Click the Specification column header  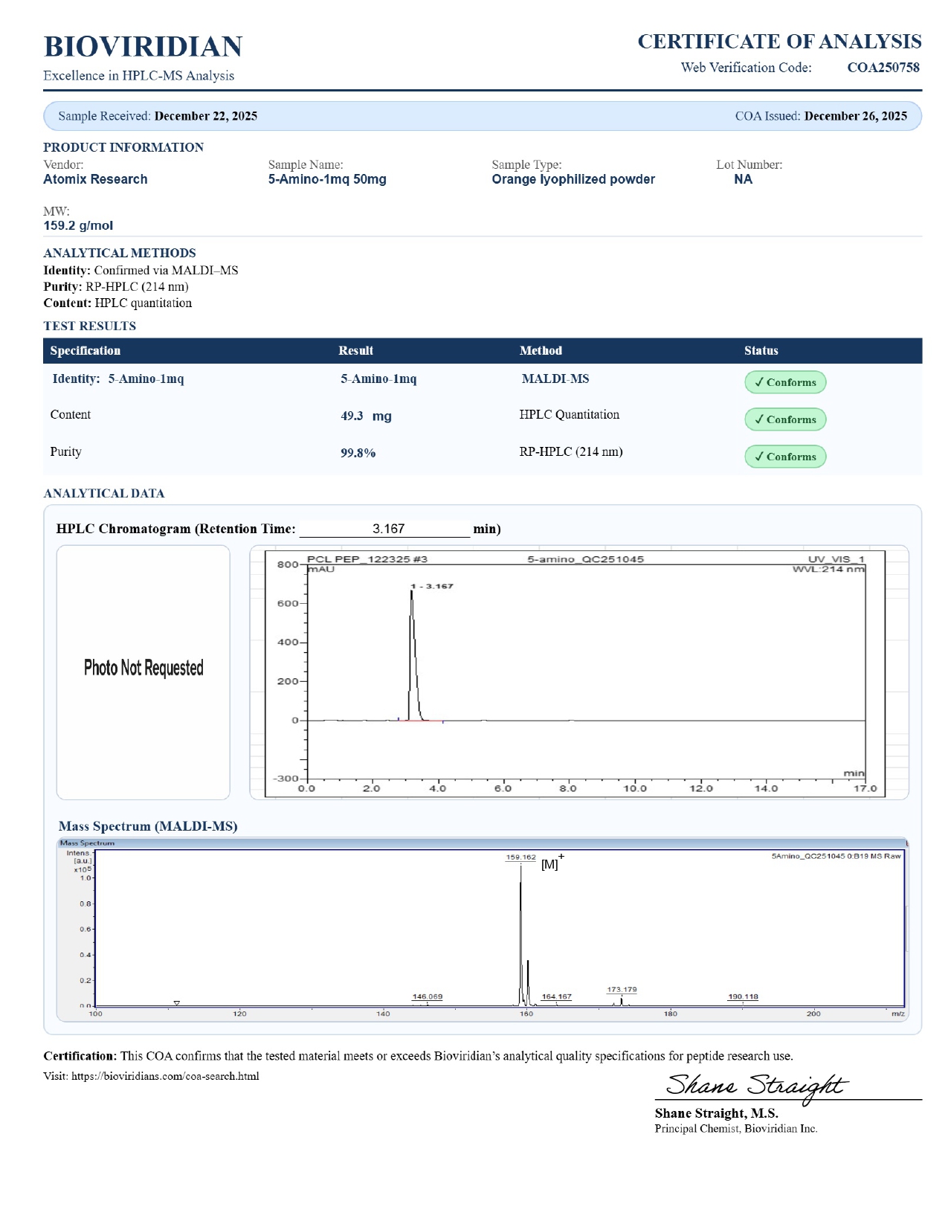point(85,351)
